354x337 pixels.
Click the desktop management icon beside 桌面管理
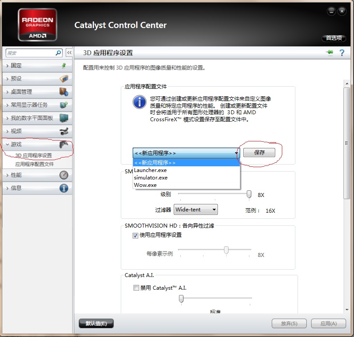64,92
